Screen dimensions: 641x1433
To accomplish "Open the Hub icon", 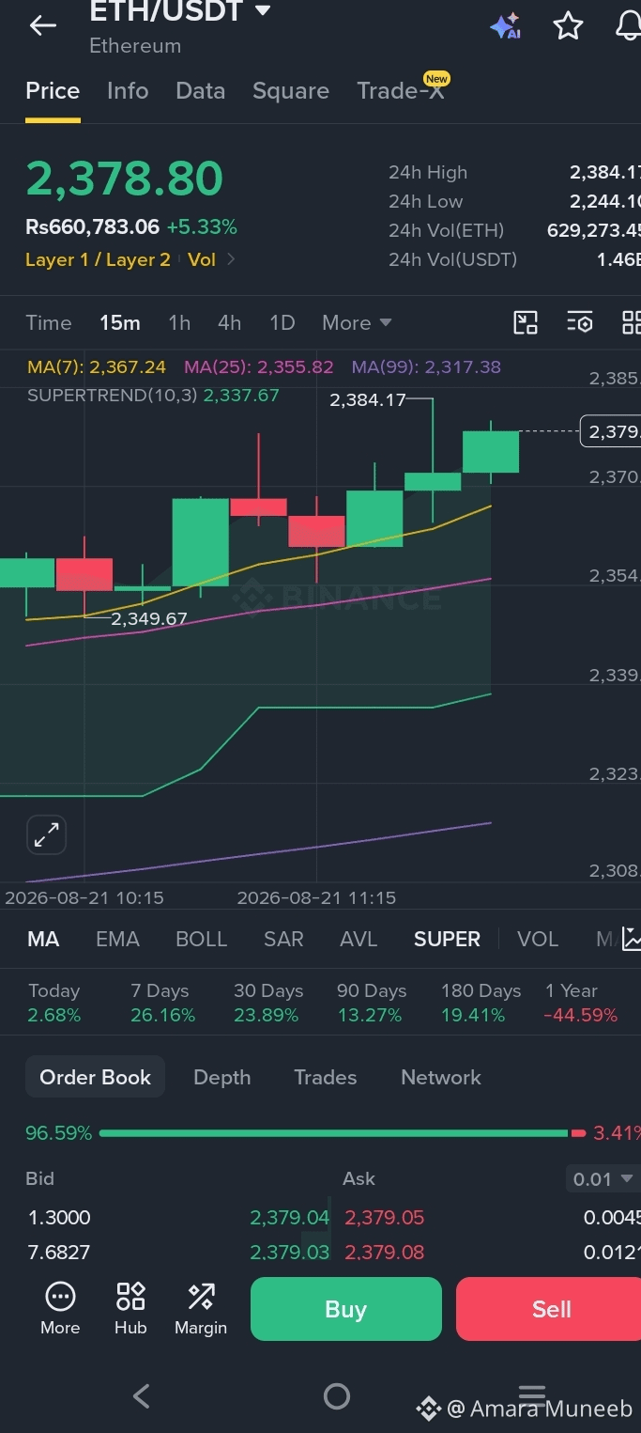I will click(x=130, y=1308).
